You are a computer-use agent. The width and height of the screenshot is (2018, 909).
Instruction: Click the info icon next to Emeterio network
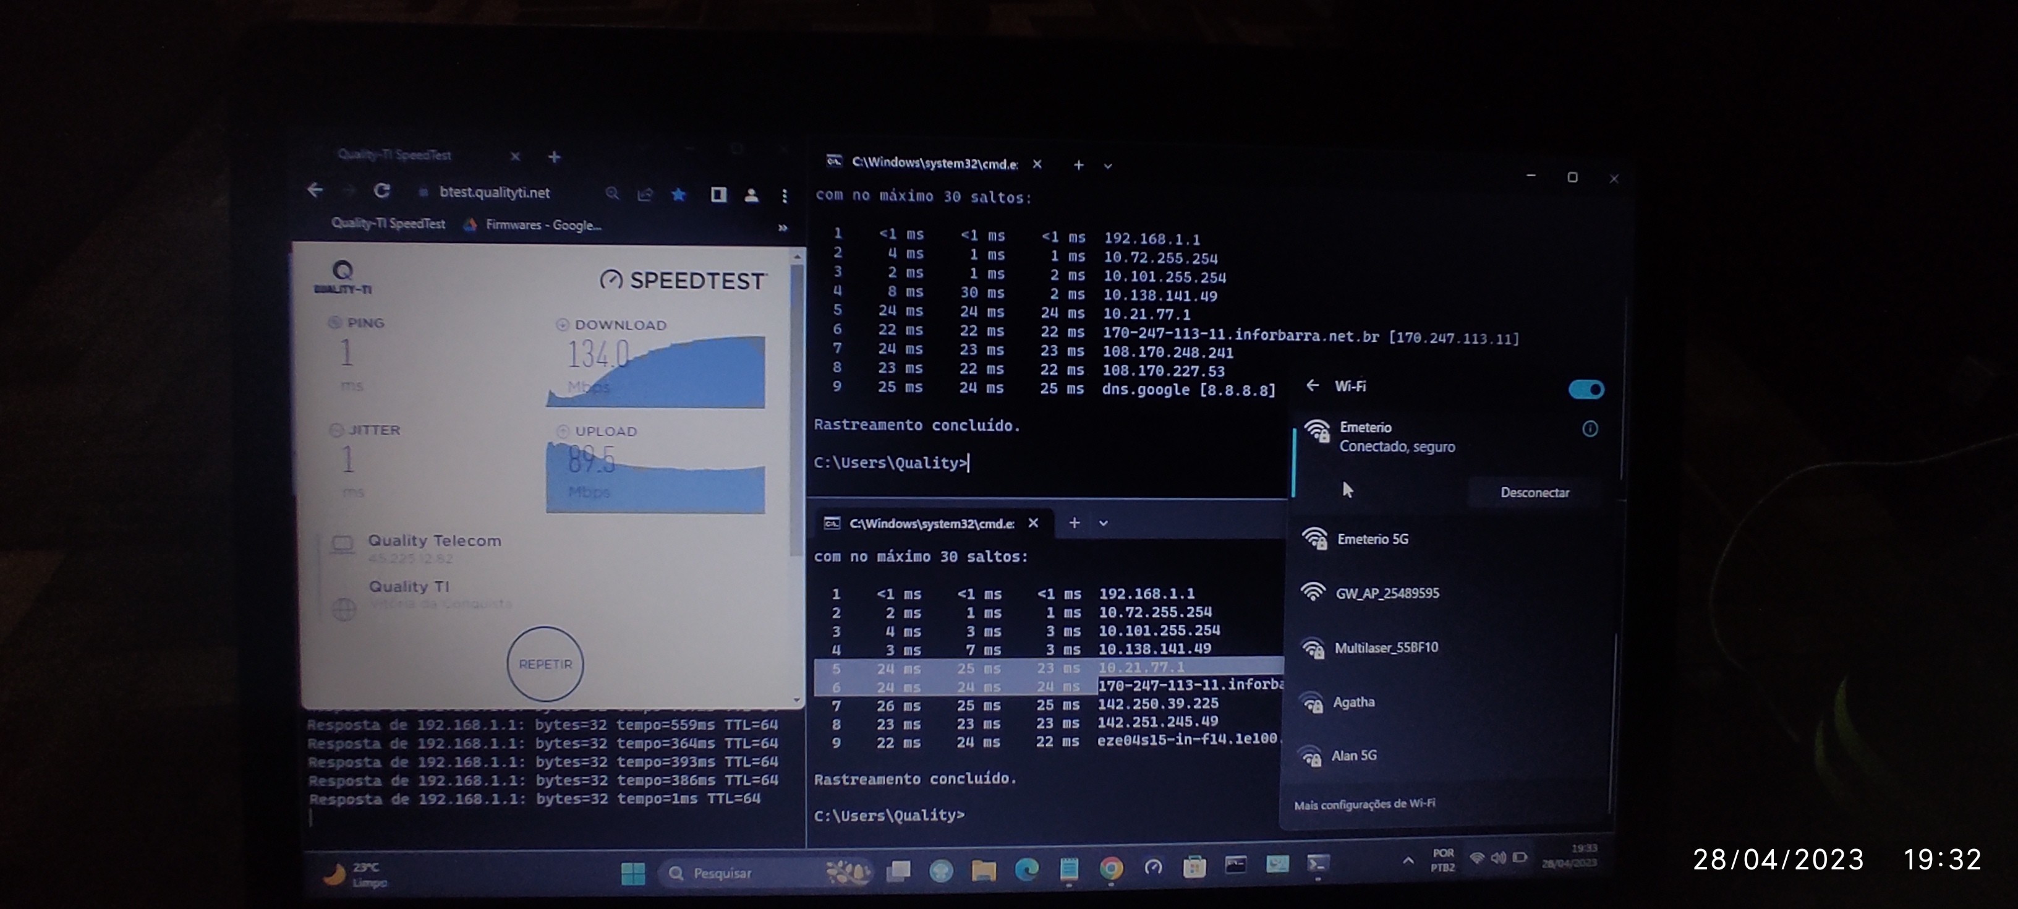pyautogui.click(x=1590, y=429)
